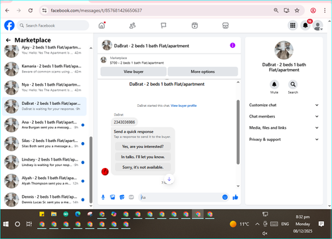Open Kamaria conversation in list
This screenshot has width=332, height=239.
(44, 68)
